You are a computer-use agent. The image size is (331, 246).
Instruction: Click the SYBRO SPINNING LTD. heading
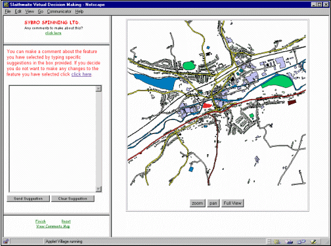pos(53,22)
